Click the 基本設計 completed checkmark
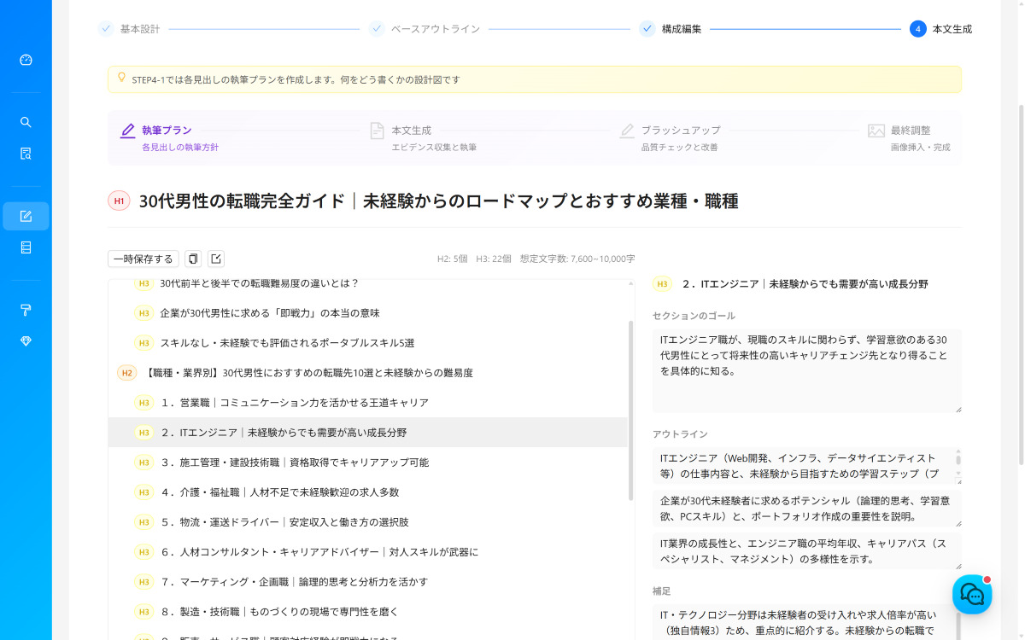Viewport: 1025px width, 640px height. tap(104, 28)
